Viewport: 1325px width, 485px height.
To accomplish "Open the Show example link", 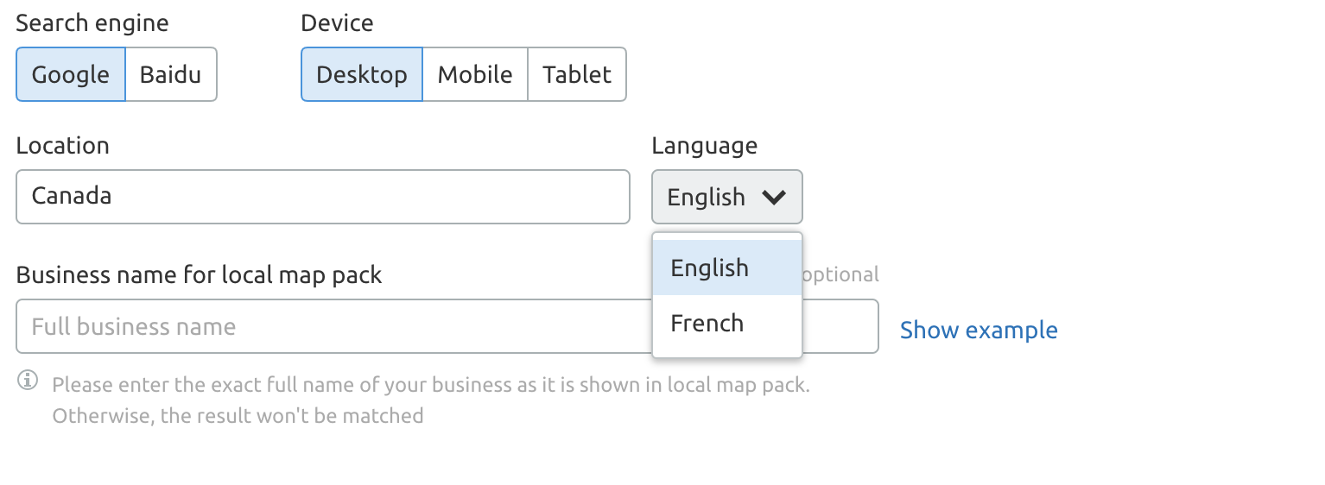I will tap(979, 330).
